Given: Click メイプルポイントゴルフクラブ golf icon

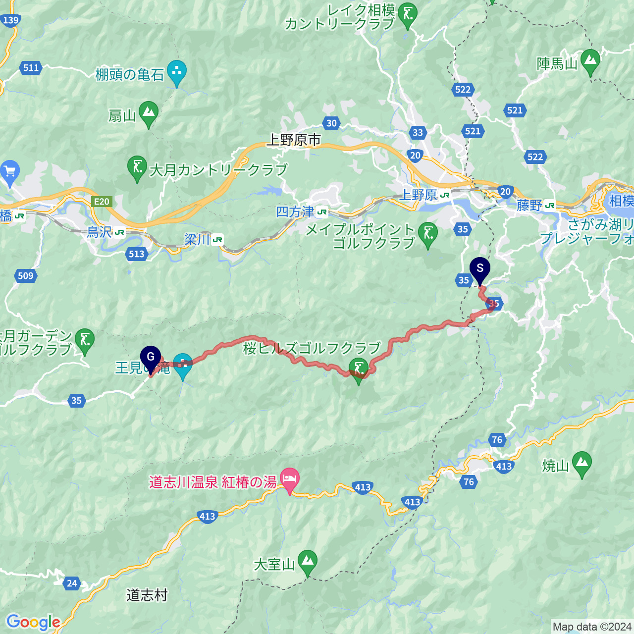Looking at the screenshot, I should [x=428, y=236].
